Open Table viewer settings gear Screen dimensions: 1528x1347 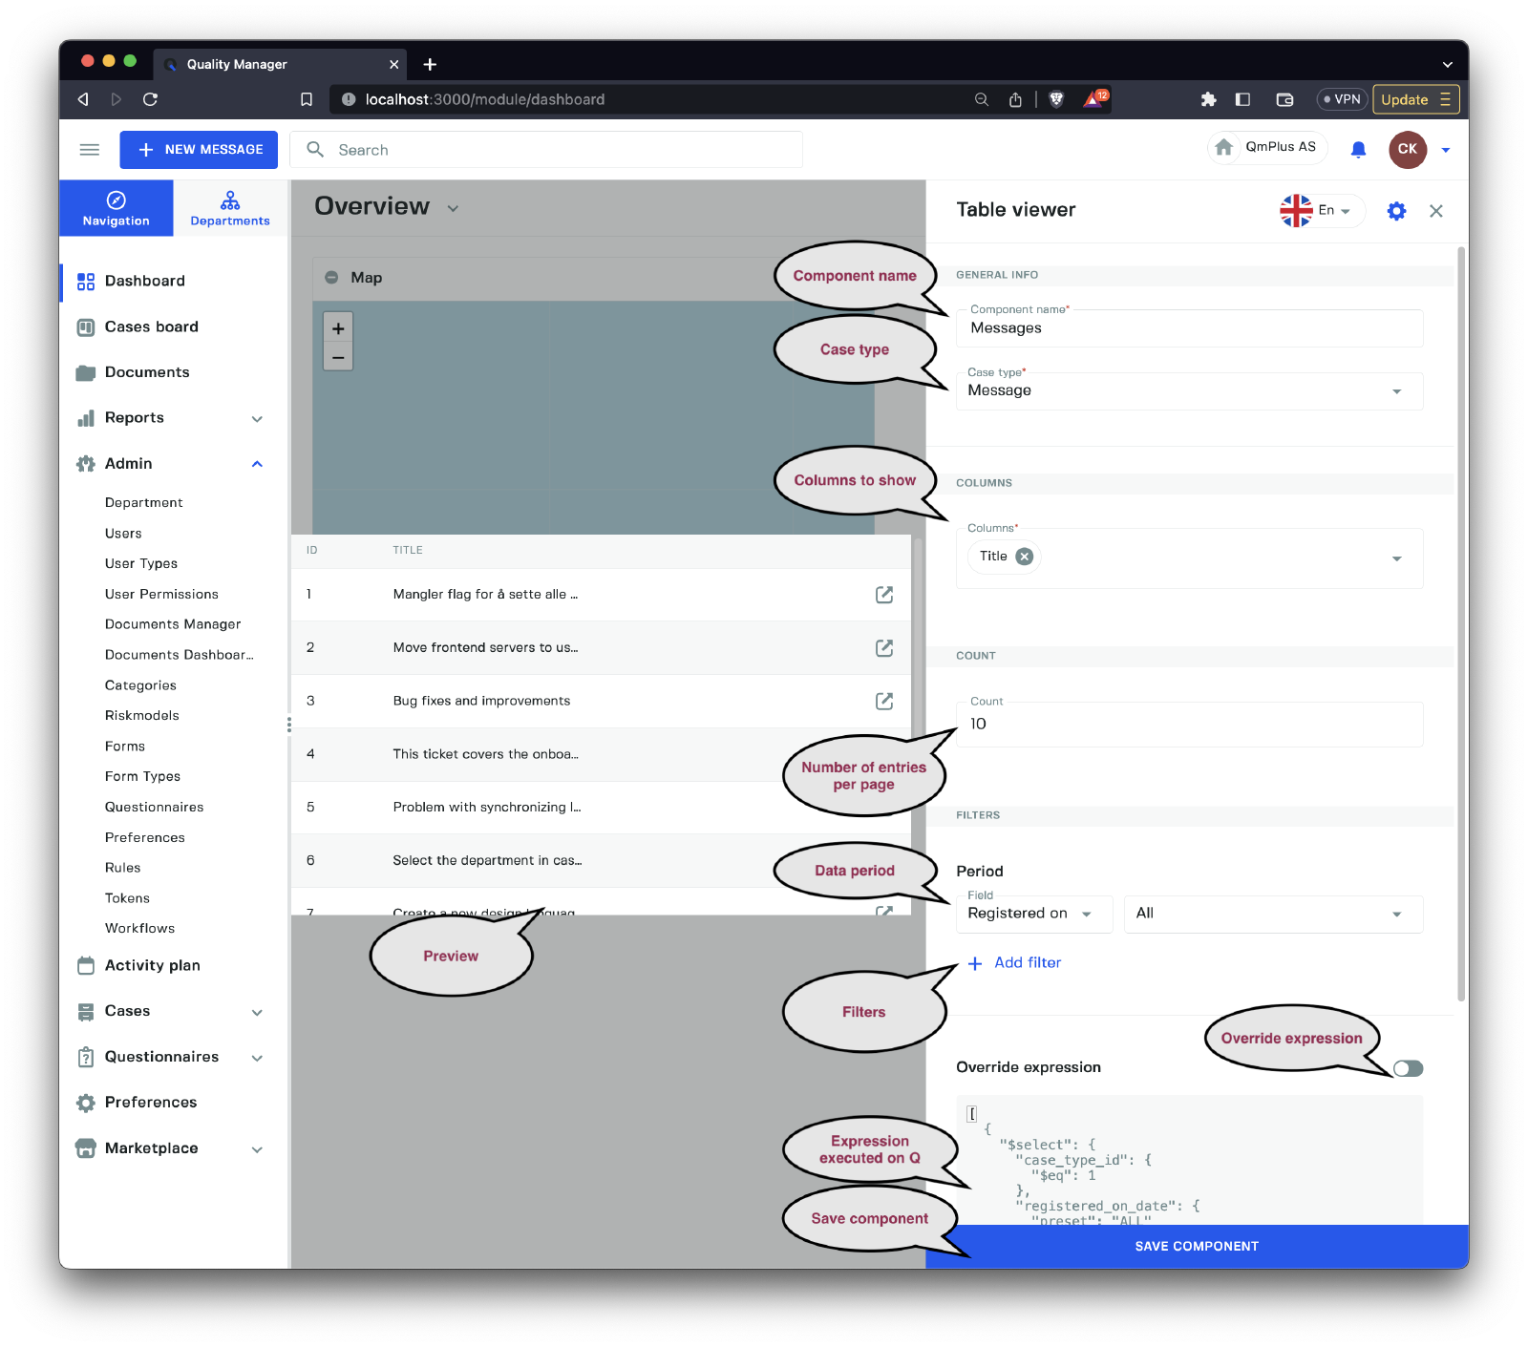click(1396, 211)
